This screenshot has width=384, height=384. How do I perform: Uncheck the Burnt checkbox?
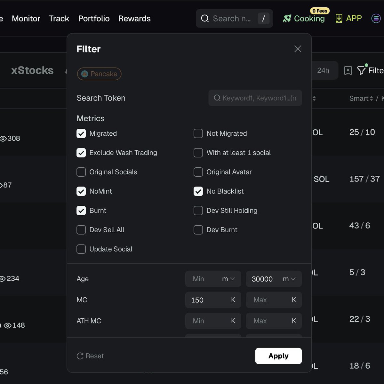coord(81,210)
